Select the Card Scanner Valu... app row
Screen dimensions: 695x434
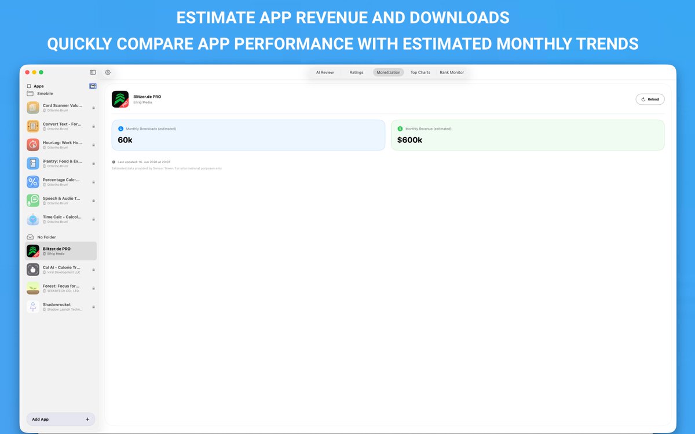(x=61, y=108)
